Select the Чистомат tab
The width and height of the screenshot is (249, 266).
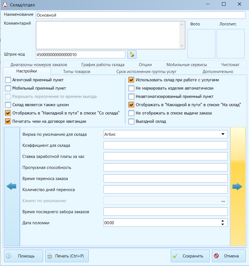(x=230, y=65)
